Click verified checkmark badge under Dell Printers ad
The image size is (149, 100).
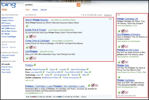coord(33,58)
